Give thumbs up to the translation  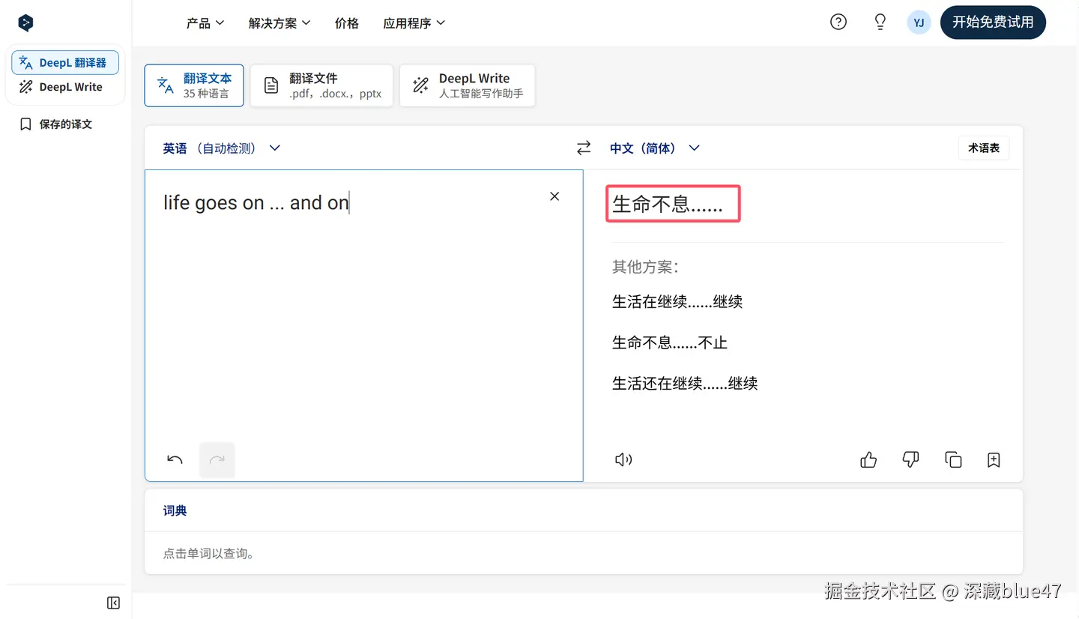tap(868, 459)
